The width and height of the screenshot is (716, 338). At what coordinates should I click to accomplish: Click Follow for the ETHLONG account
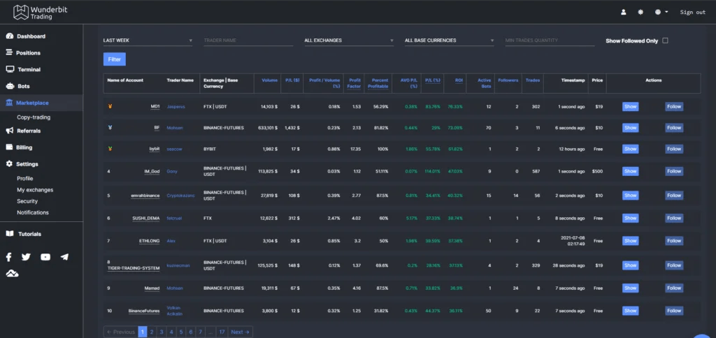[x=674, y=240]
